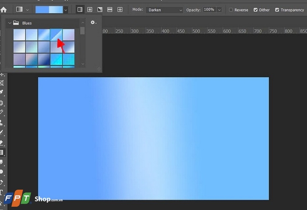Collapse the Blues gradient folder
Viewport: 307px width, 210px height.
10,23
